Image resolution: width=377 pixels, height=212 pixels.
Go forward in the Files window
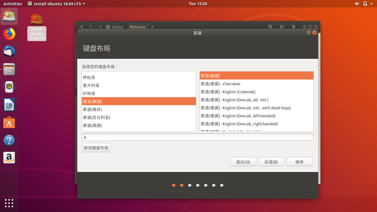[91, 27]
